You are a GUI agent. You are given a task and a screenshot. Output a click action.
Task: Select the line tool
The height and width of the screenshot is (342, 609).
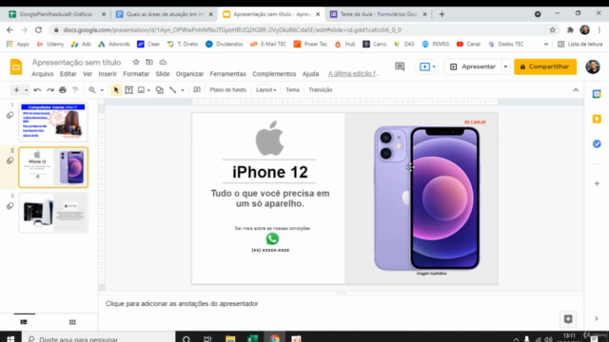(x=173, y=90)
